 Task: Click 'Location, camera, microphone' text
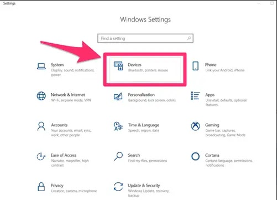point(74,191)
